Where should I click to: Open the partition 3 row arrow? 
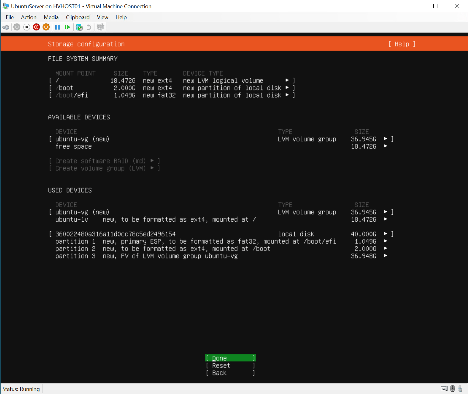(386, 256)
